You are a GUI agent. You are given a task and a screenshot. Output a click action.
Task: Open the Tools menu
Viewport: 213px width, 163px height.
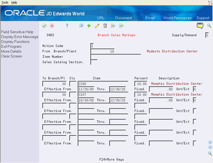[5, 2]
